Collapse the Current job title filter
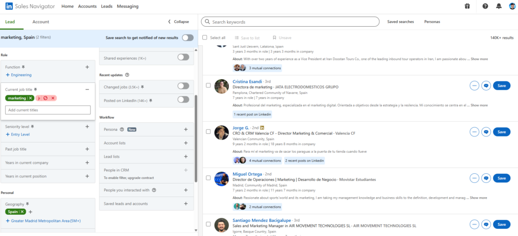 pos(87,89)
